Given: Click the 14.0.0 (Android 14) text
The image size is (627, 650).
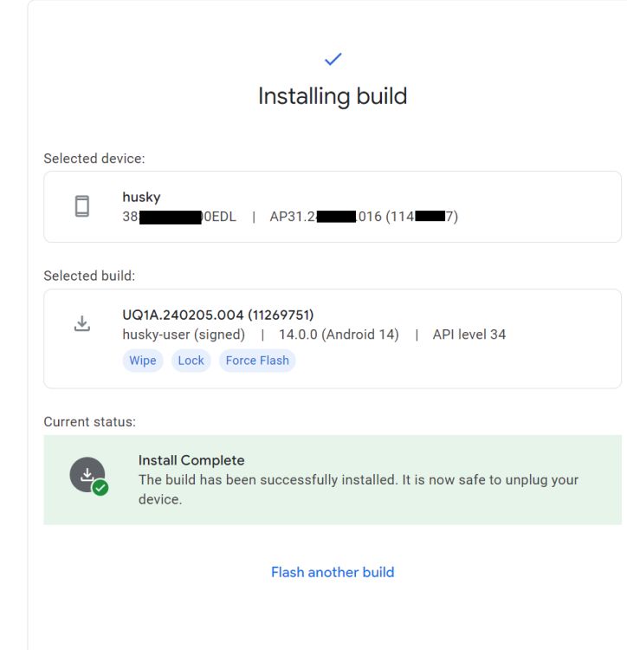Looking at the screenshot, I should click(339, 335).
